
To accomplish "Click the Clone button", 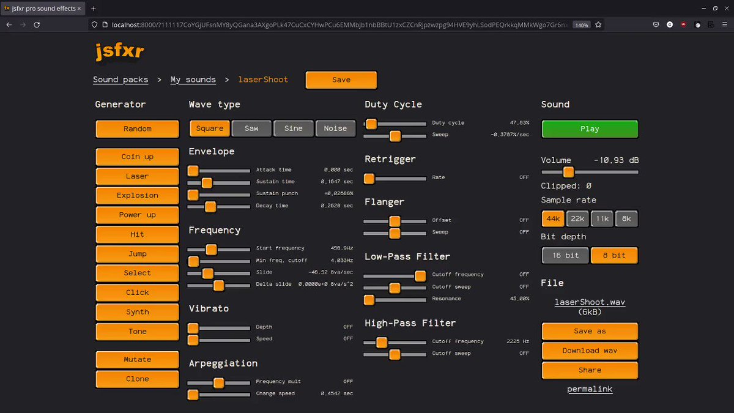I will [x=138, y=379].
